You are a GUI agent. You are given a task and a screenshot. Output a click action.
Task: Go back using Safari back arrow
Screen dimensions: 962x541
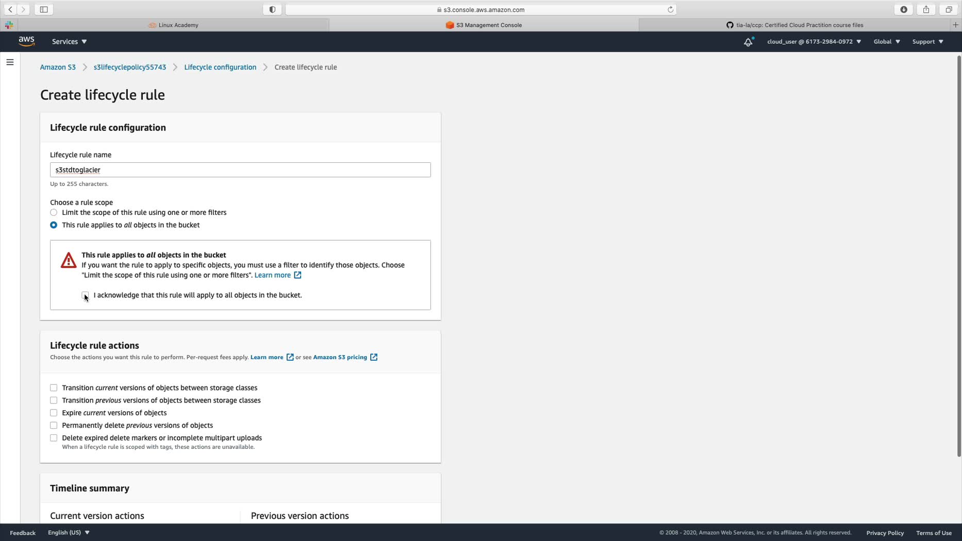pos(10,9)
